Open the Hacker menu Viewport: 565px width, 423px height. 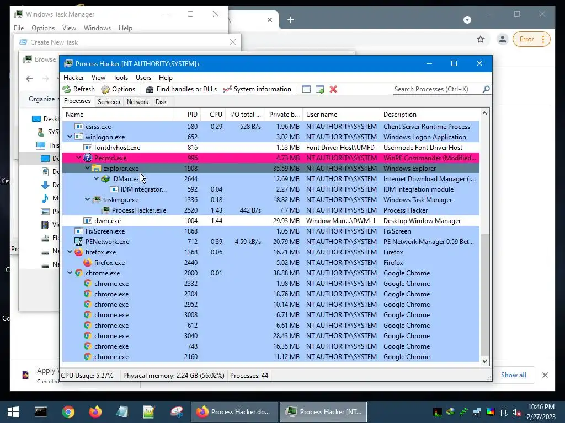click(73, 77)
